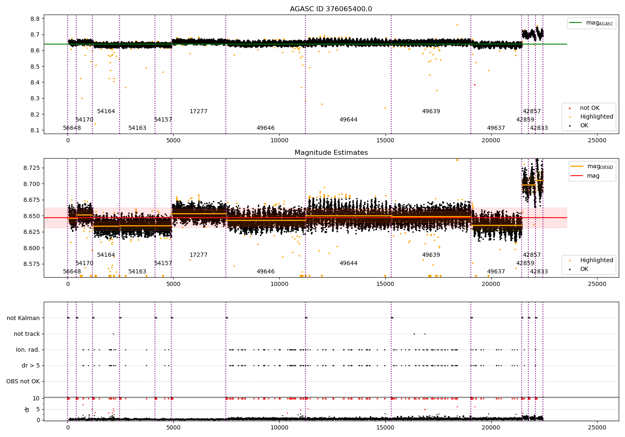The image size is (625, 437).
Task: Click 'OK' legend entry in the top plot
Action: [x=584, y=126]
